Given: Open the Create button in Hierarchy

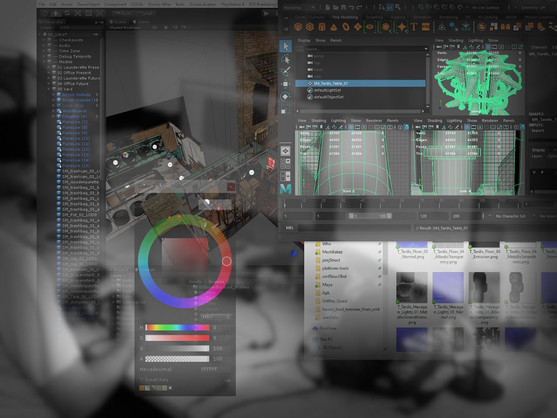Looking at the screenshot, I should [47, 27].
